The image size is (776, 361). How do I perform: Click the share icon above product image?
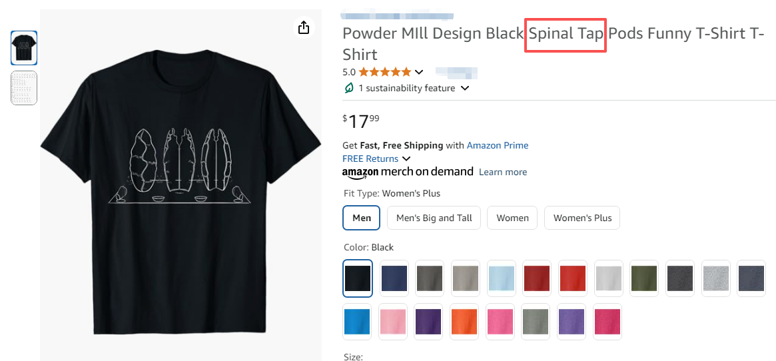pos(304,27)
